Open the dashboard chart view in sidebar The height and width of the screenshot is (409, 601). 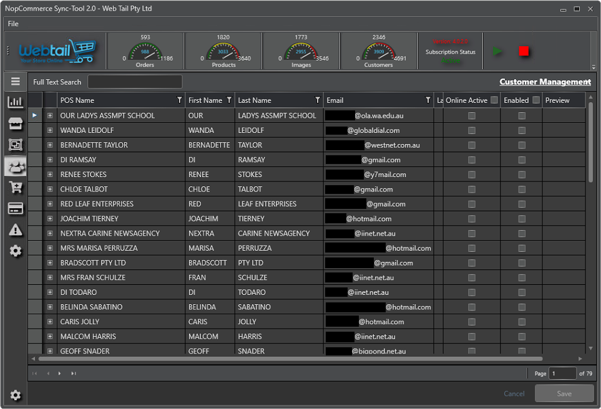(x=16, y=102)
